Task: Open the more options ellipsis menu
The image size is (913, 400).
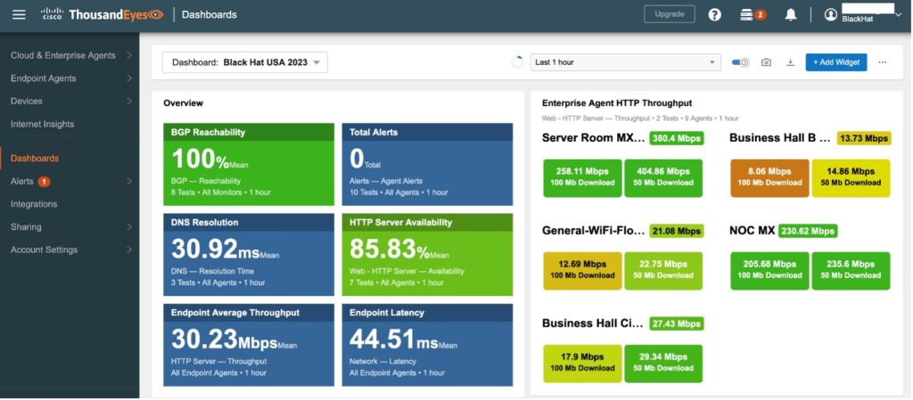Action: [x=883, y=62]
